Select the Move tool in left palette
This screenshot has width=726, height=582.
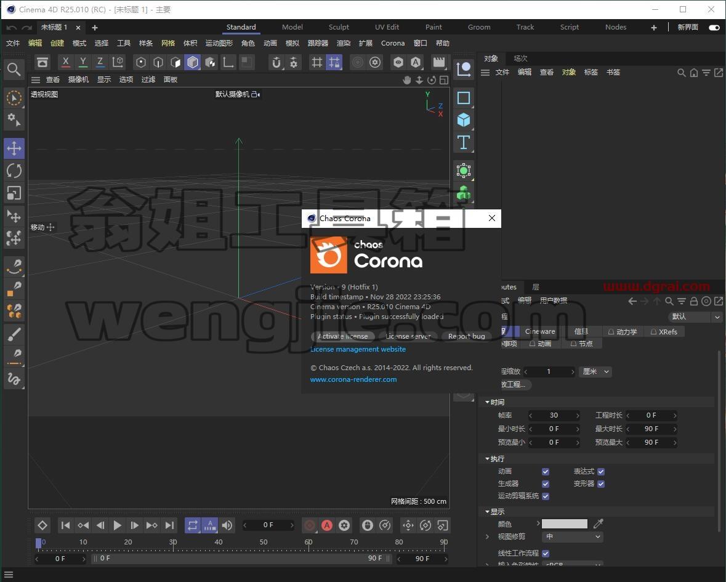coord(14,148)
